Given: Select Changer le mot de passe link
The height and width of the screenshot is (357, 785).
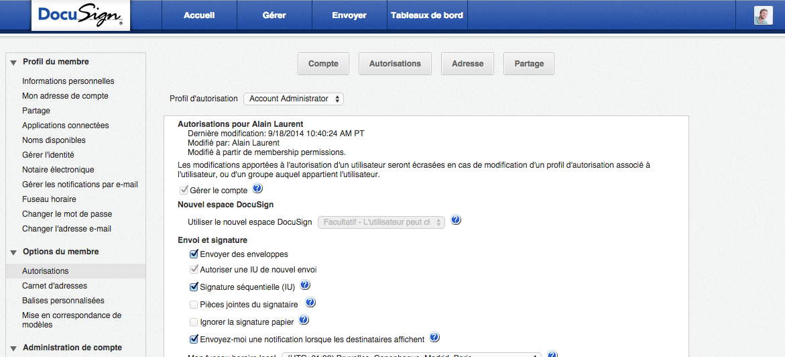Looking at the screenshot, I should [67, 214].
